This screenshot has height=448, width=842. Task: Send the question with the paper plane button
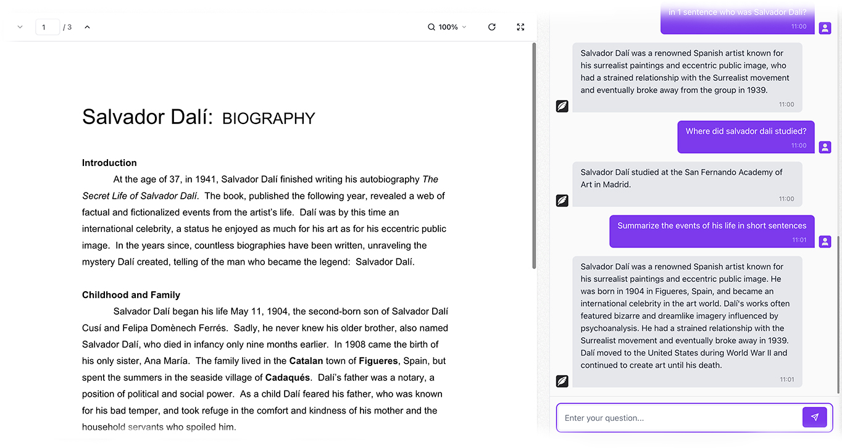814,417
